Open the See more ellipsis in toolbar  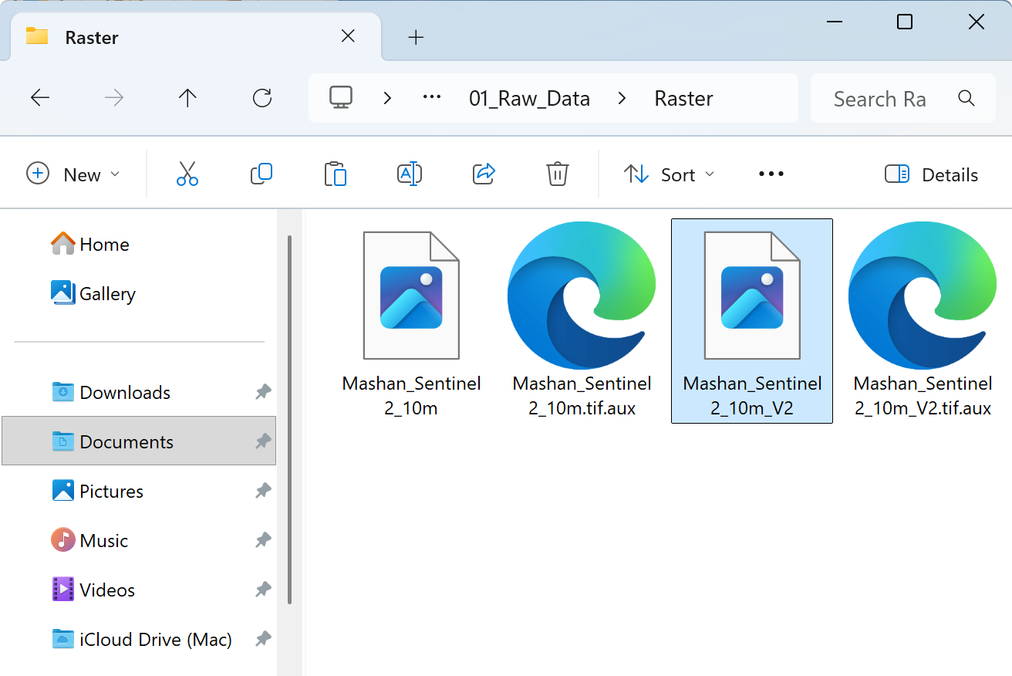(771, 174)
